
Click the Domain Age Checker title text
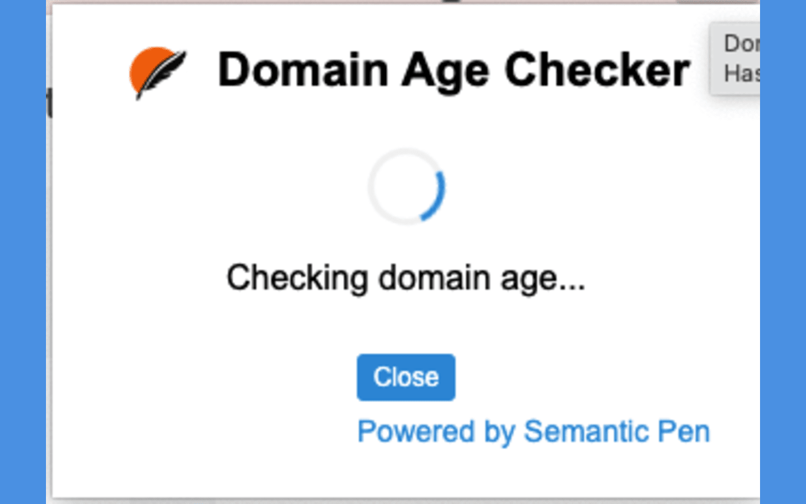[453, 69]
